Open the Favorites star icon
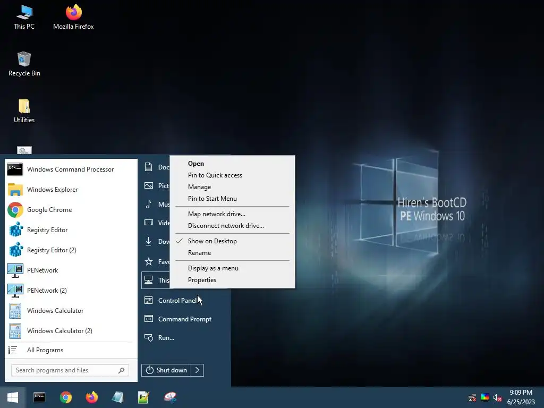 click(149, 261)
